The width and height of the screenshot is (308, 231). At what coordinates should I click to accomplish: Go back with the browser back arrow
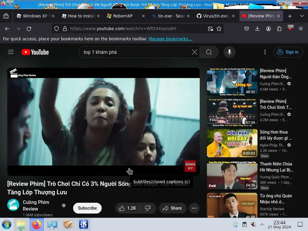[x=7, y=29]
